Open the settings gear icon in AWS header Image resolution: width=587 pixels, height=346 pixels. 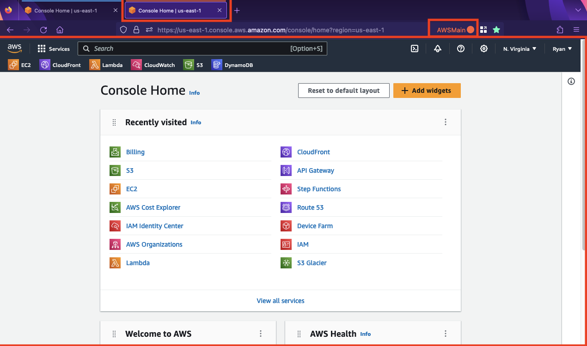click(x=484, y=49)
